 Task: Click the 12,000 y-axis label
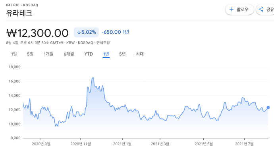tap(15, 110)
